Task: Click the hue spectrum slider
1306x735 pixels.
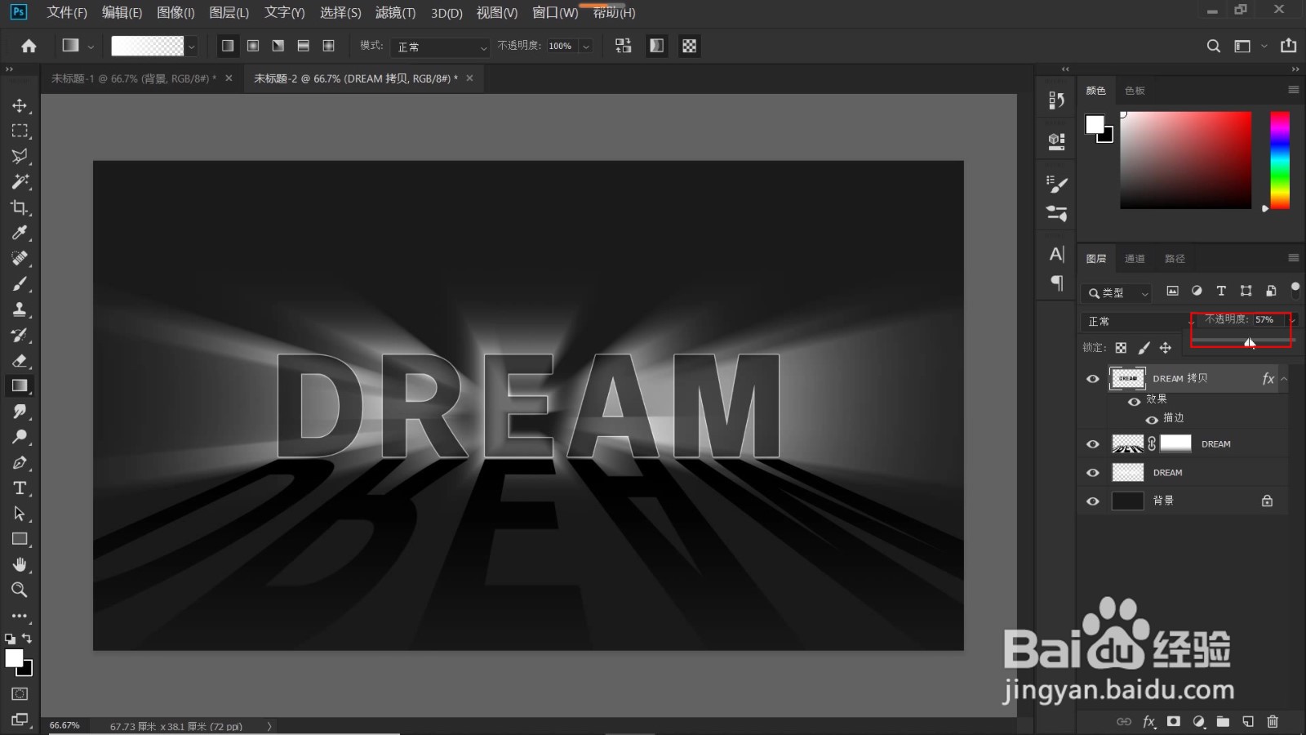Action: [1280, 160]
